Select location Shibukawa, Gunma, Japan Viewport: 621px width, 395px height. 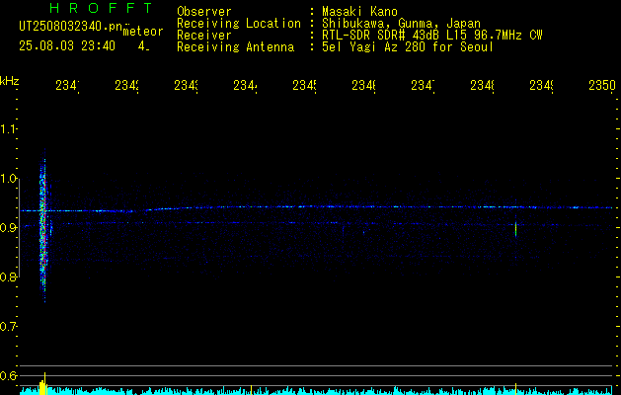point(401,24)
